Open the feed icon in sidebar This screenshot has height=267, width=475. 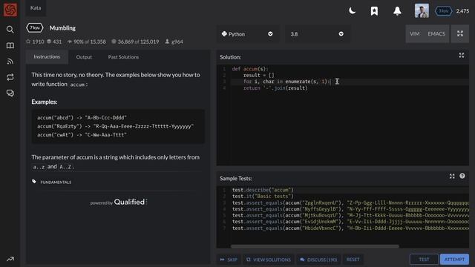[x=10, y=62]
